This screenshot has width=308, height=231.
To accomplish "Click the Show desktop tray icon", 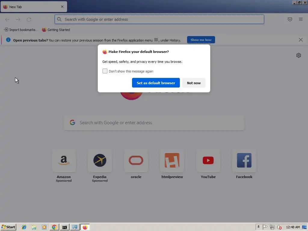I will (x=304, y=227).
